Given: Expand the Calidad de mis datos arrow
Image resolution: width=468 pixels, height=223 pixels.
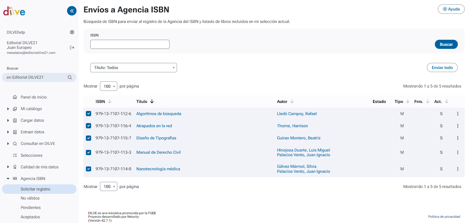Looking at the screenshot, I should (x=8, y=167).
